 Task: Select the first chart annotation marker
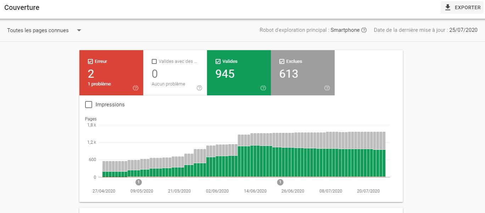point(139,182)
